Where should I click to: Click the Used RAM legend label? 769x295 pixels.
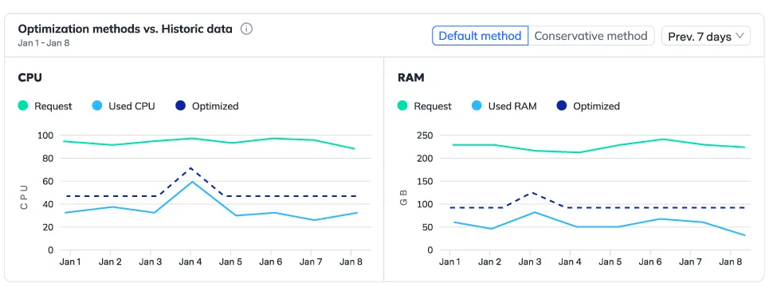[512, 106]
